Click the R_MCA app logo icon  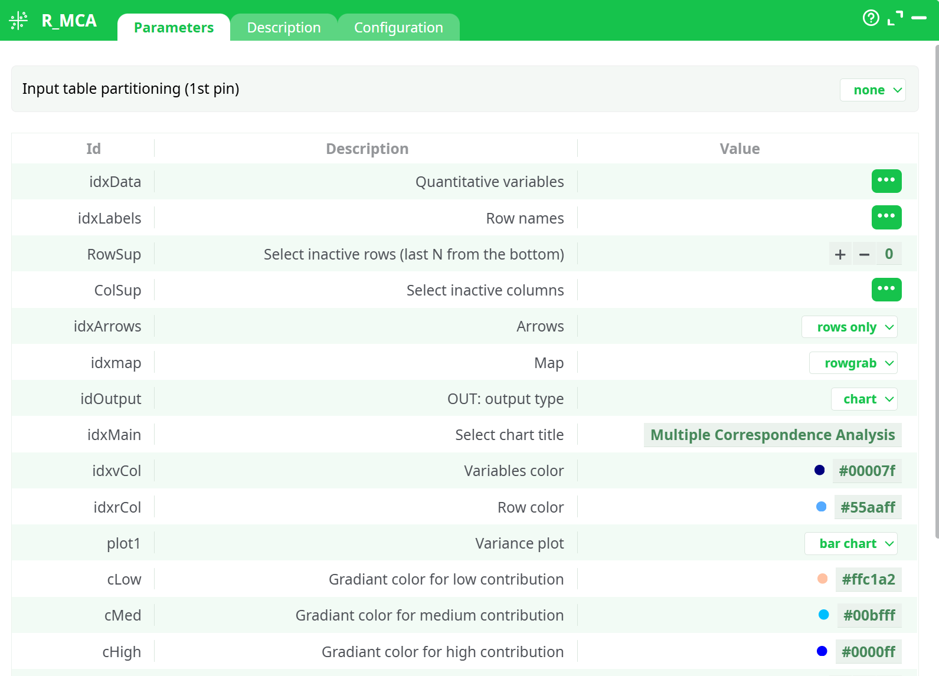click(19, 21)
